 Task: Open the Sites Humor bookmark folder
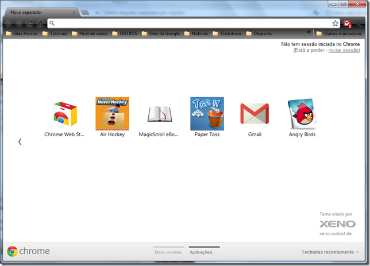coord(22,33)
